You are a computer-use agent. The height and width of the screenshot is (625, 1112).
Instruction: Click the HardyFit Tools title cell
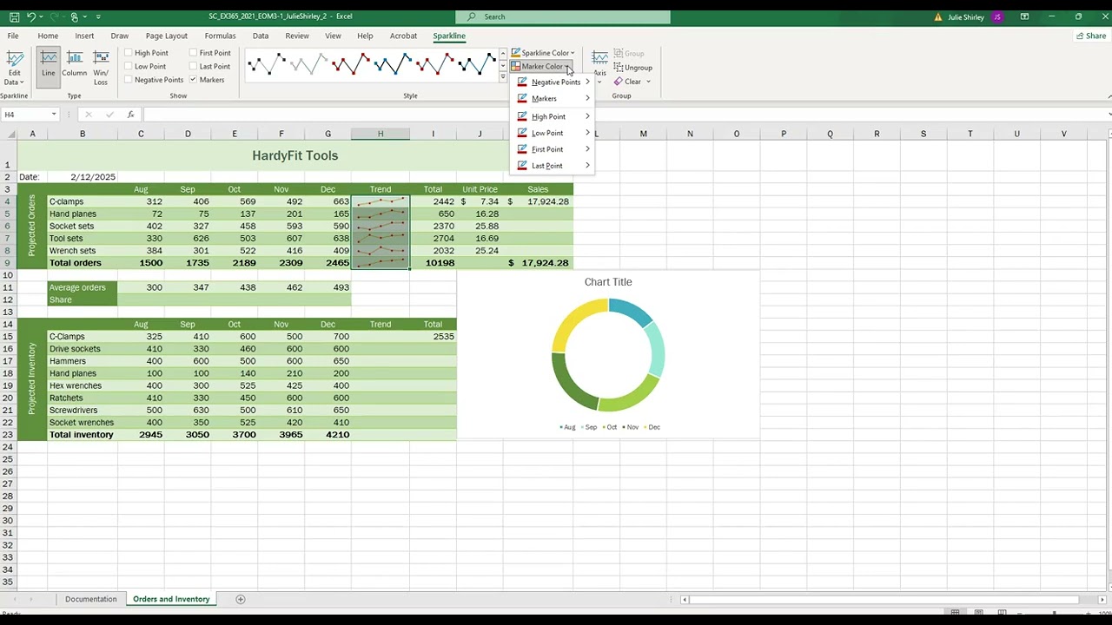pyautogui.click(x=295, y=155)
